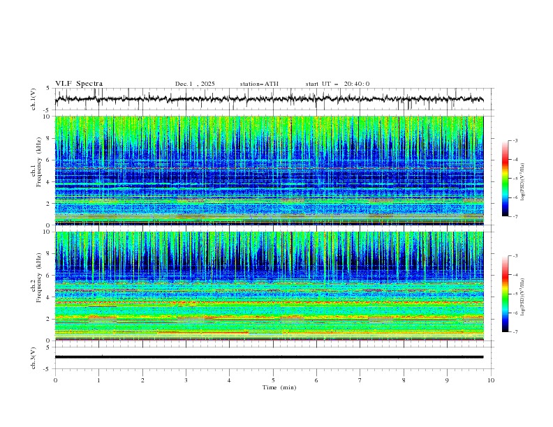The width and height of the screenshot is (553, 427).
Task: Click inside the ch.2 spectrogram panel
Action: (269, 286)
